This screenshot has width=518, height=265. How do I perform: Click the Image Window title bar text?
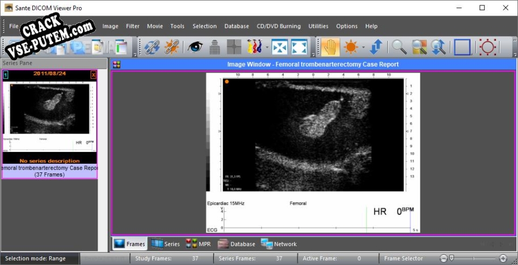pos(313,64)
